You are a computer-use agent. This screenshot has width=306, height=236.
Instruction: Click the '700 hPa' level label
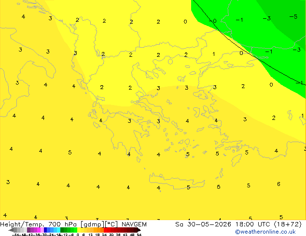tap(62, 224)
